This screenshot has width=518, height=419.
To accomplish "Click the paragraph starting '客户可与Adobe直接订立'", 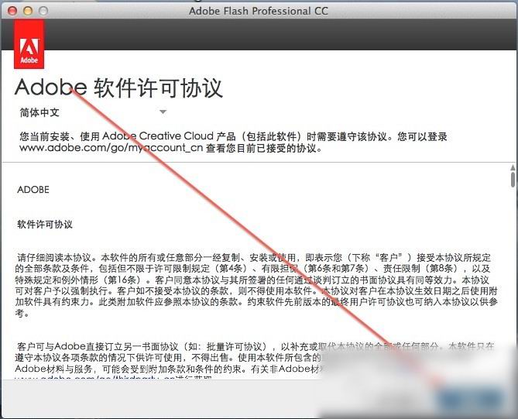I will [255, 362].
